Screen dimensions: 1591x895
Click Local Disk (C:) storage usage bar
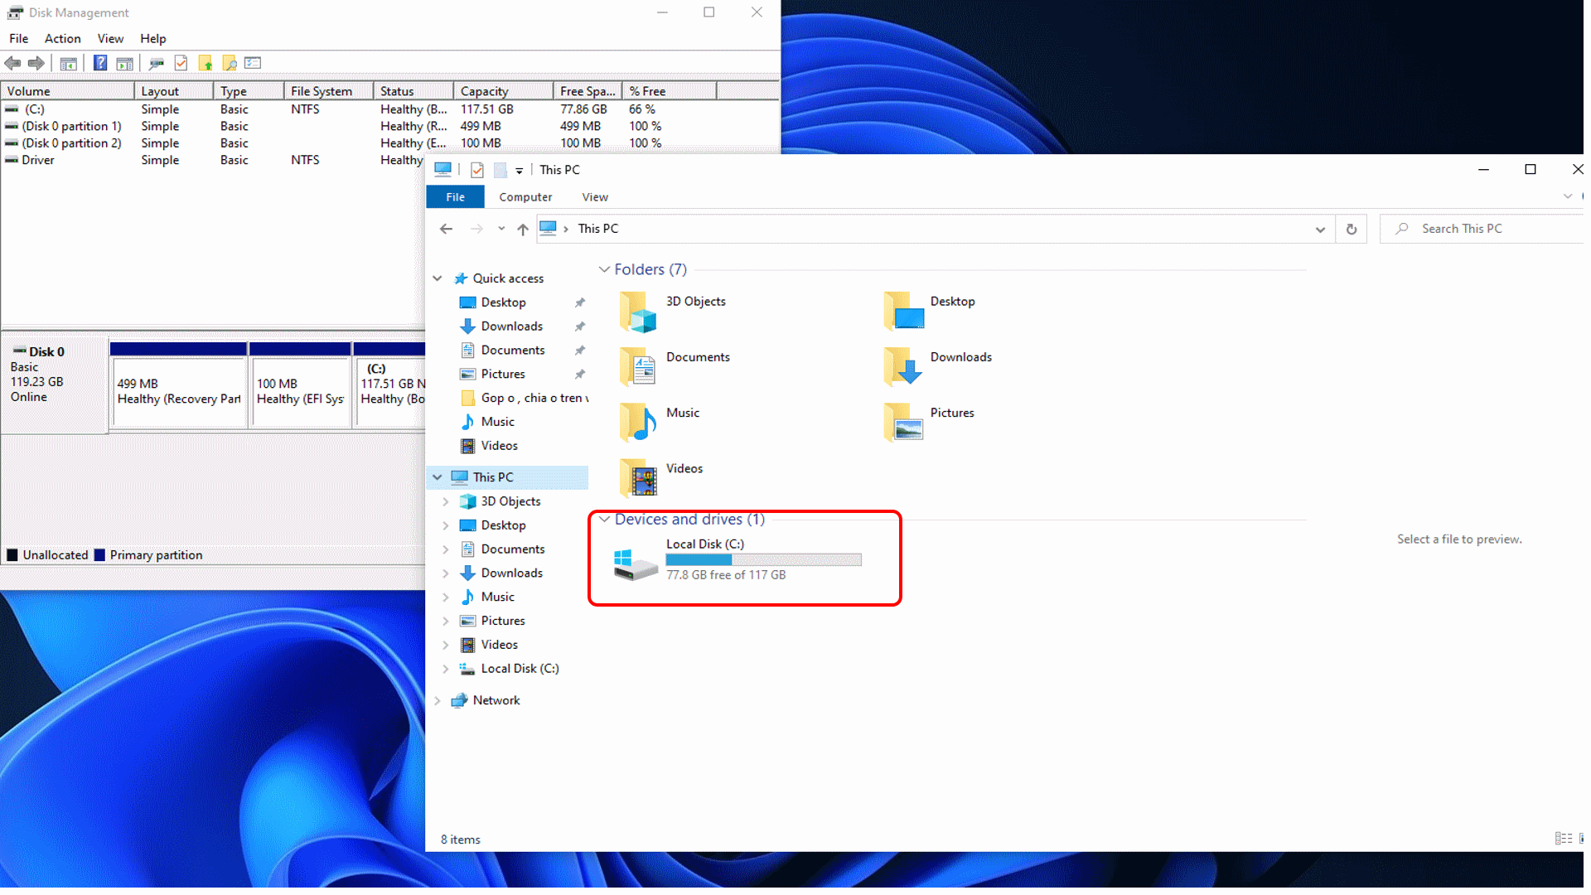(x=763, y=560)
